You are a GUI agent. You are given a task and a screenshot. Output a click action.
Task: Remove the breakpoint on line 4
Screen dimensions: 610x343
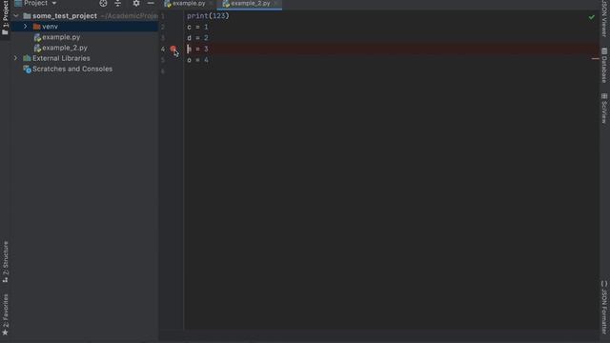click(173, 49)
